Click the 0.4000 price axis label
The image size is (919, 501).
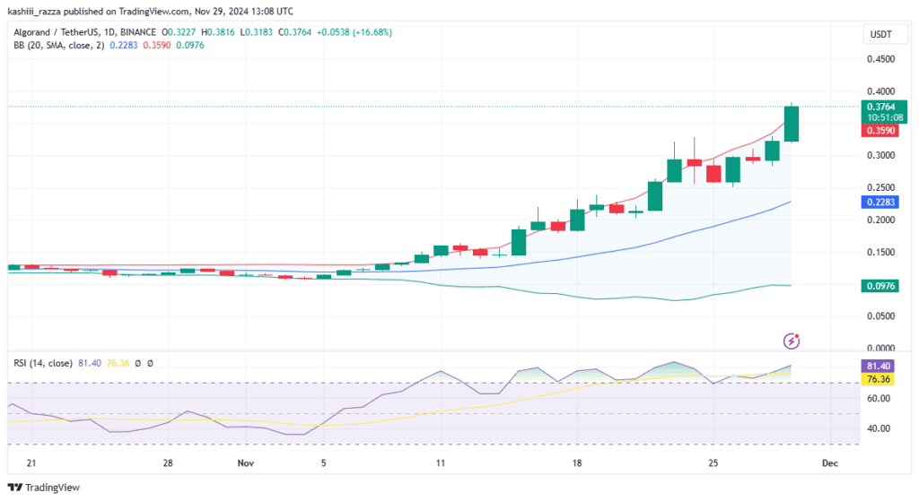(881, 91)
